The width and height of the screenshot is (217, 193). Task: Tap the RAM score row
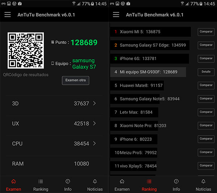tap(54, 164)
